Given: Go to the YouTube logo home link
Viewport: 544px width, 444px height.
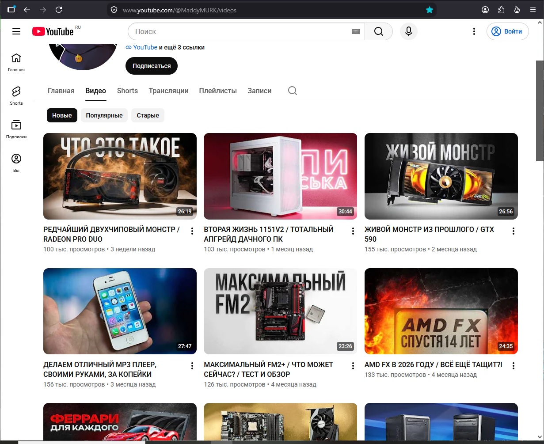Looking at the screenshot, I should point(53,31).
